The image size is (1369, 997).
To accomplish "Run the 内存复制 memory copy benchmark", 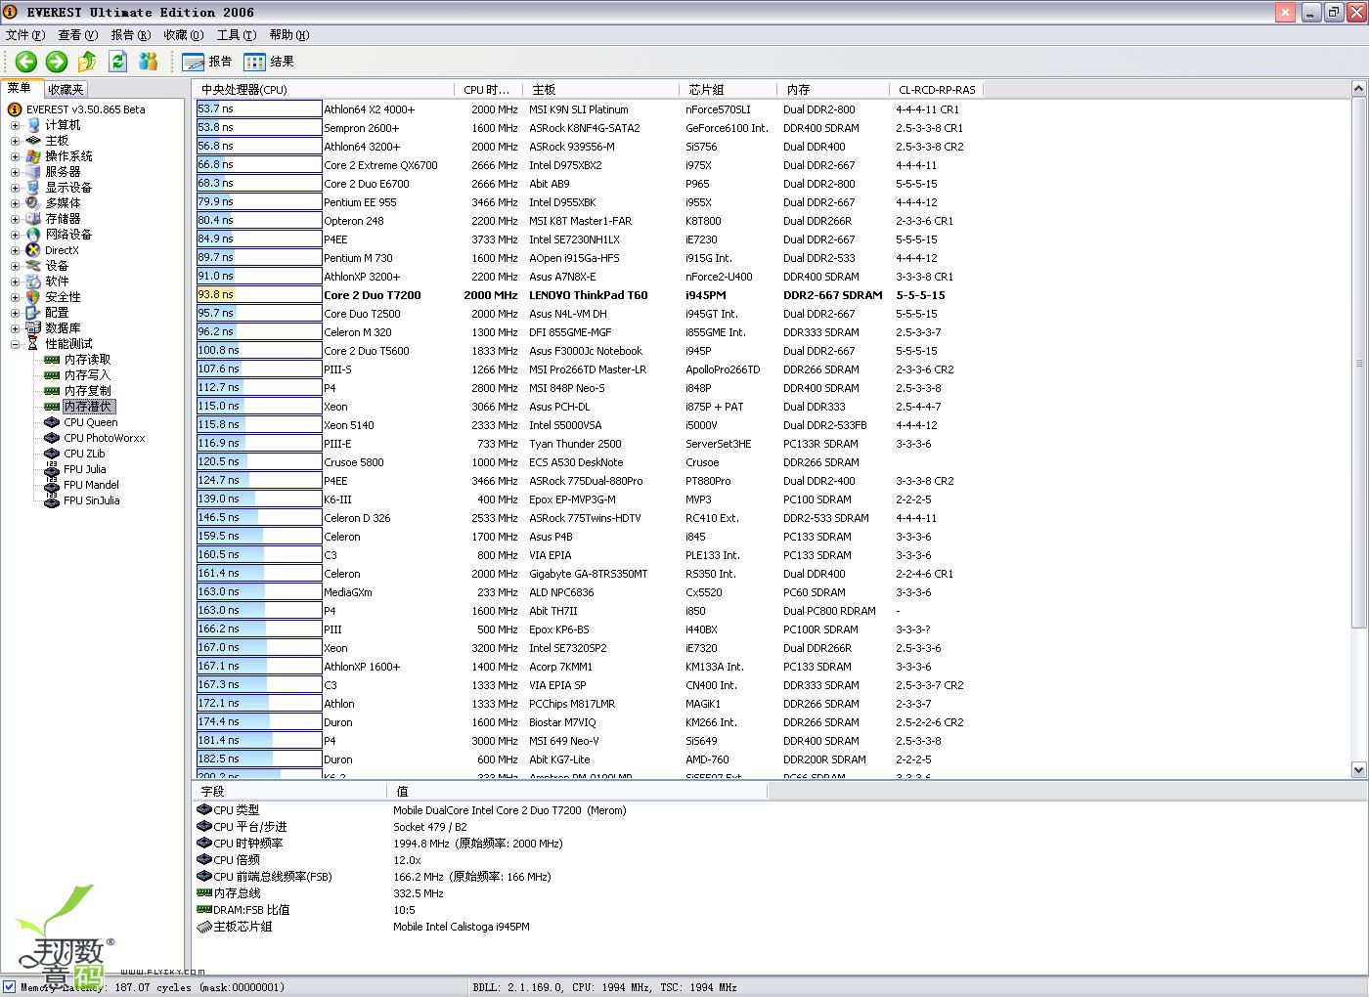I will (x=87, y=391).
